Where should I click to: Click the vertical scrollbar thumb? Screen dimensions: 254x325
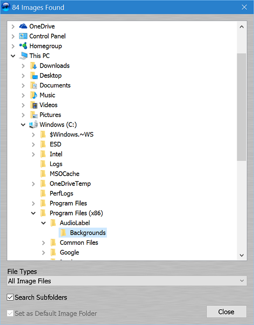pyautogui.click(x=242, y=107)
